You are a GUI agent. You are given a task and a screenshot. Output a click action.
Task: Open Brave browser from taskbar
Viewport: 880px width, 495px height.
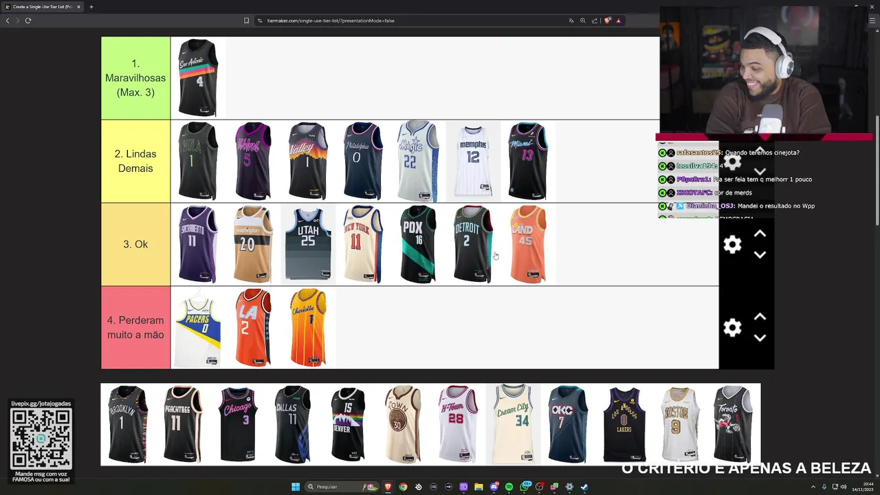[388, 487]
